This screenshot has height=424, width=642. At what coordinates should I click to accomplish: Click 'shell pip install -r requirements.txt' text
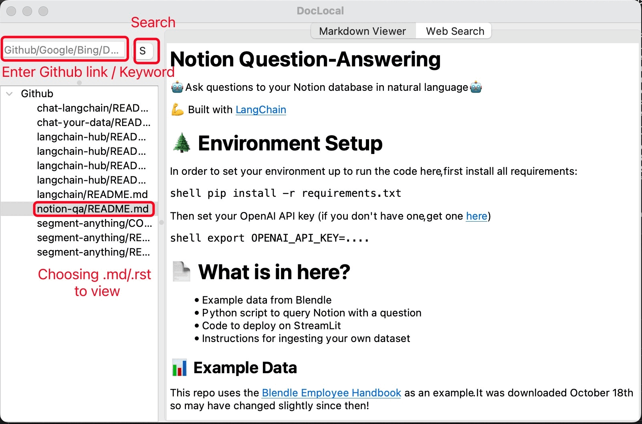[286, 193]
